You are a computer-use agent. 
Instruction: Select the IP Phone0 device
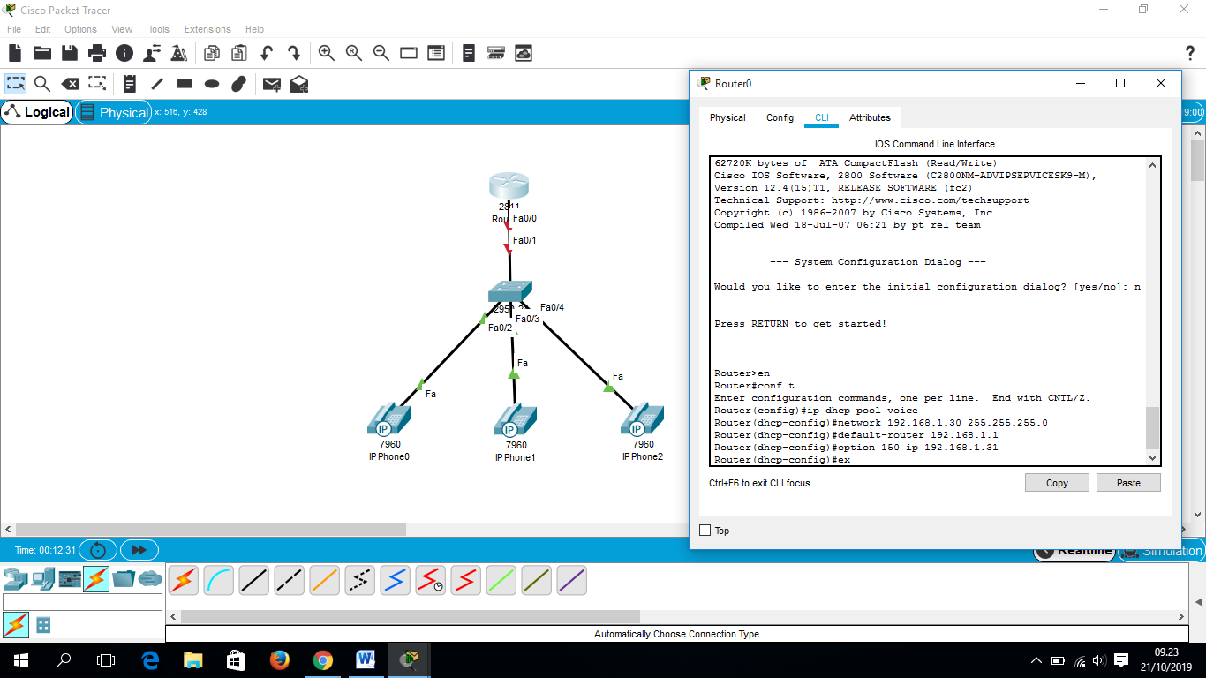389,420
